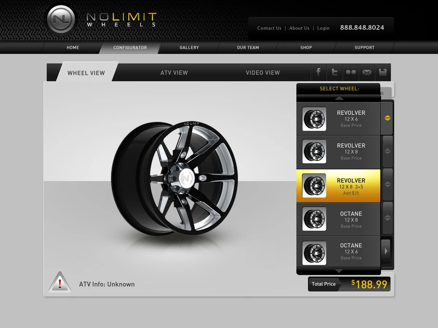The width and height of the screenshot is (438, 328).
Task: Share the configuration on Facebook
Action: point(318,72)
